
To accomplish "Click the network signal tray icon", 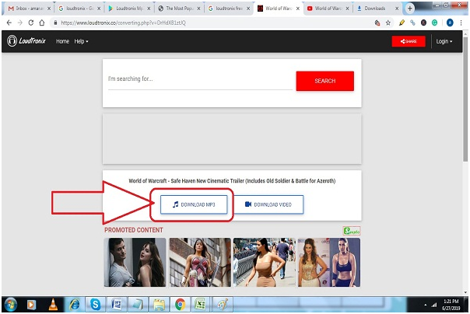I will pos(434,305).
